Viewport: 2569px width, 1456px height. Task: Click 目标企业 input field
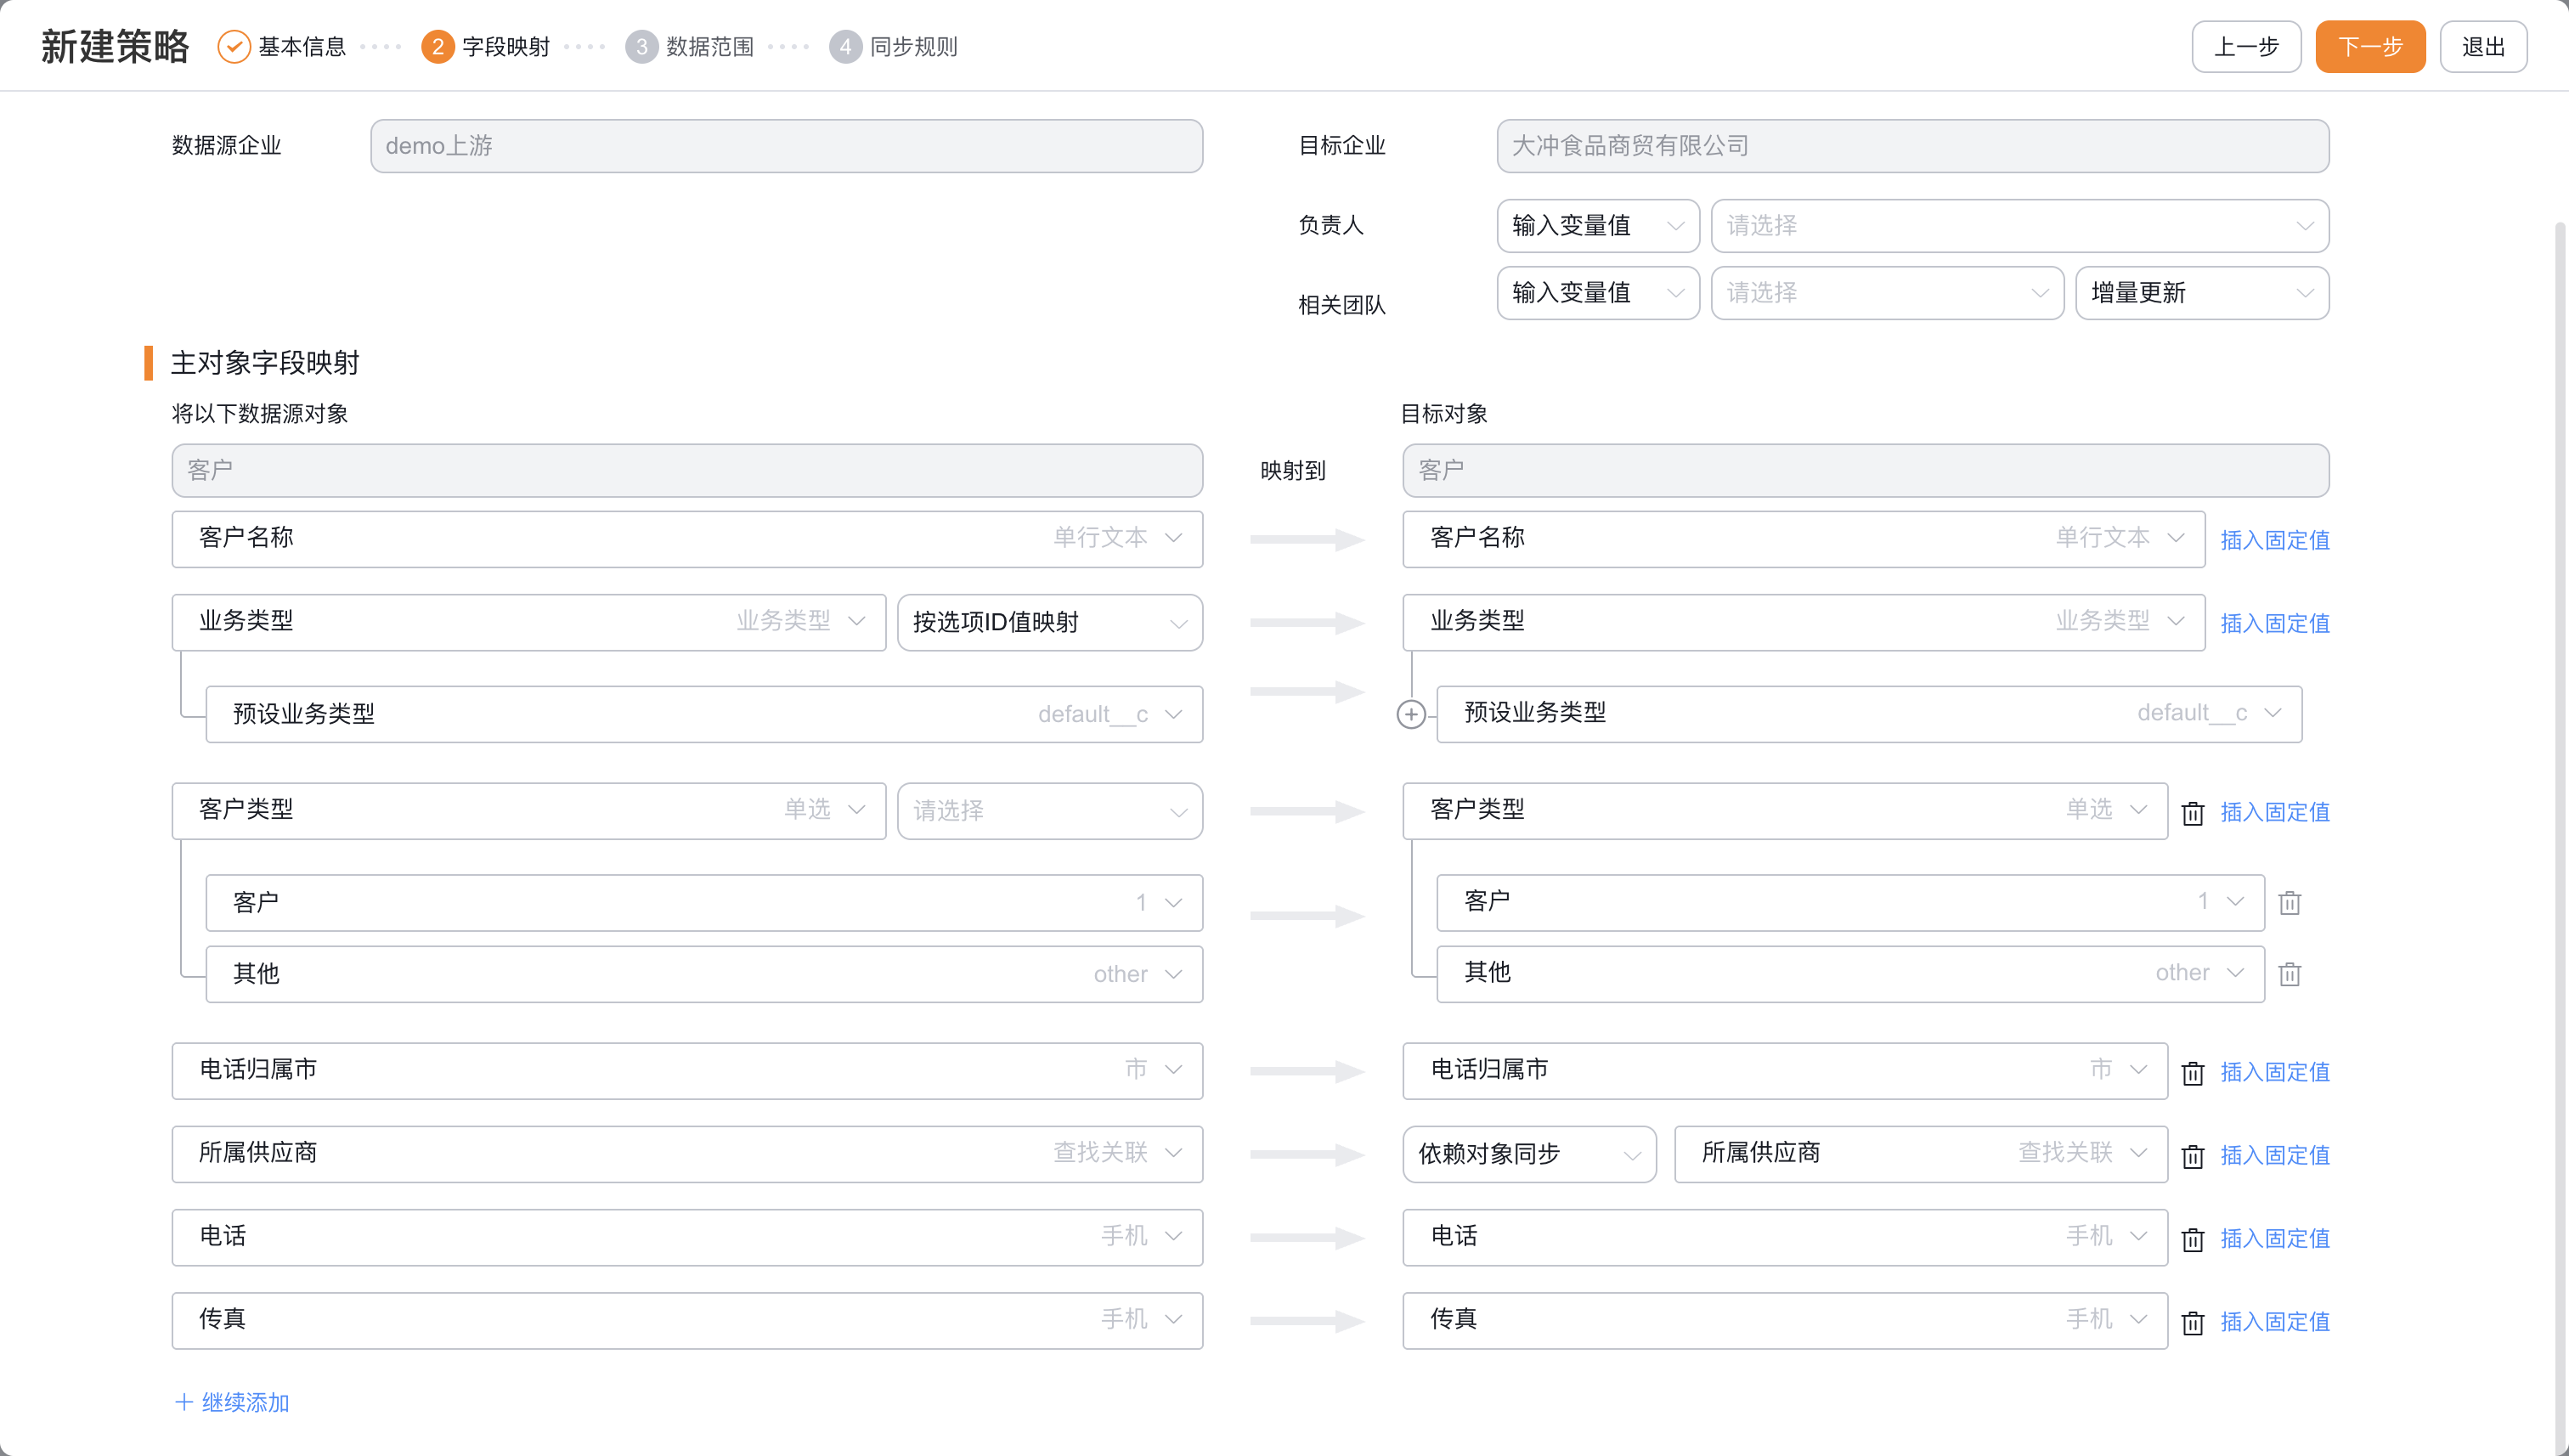(1913, 146)
